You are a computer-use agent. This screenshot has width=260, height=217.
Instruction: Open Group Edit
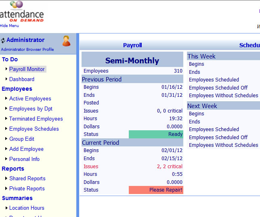(x=22, y=139)
